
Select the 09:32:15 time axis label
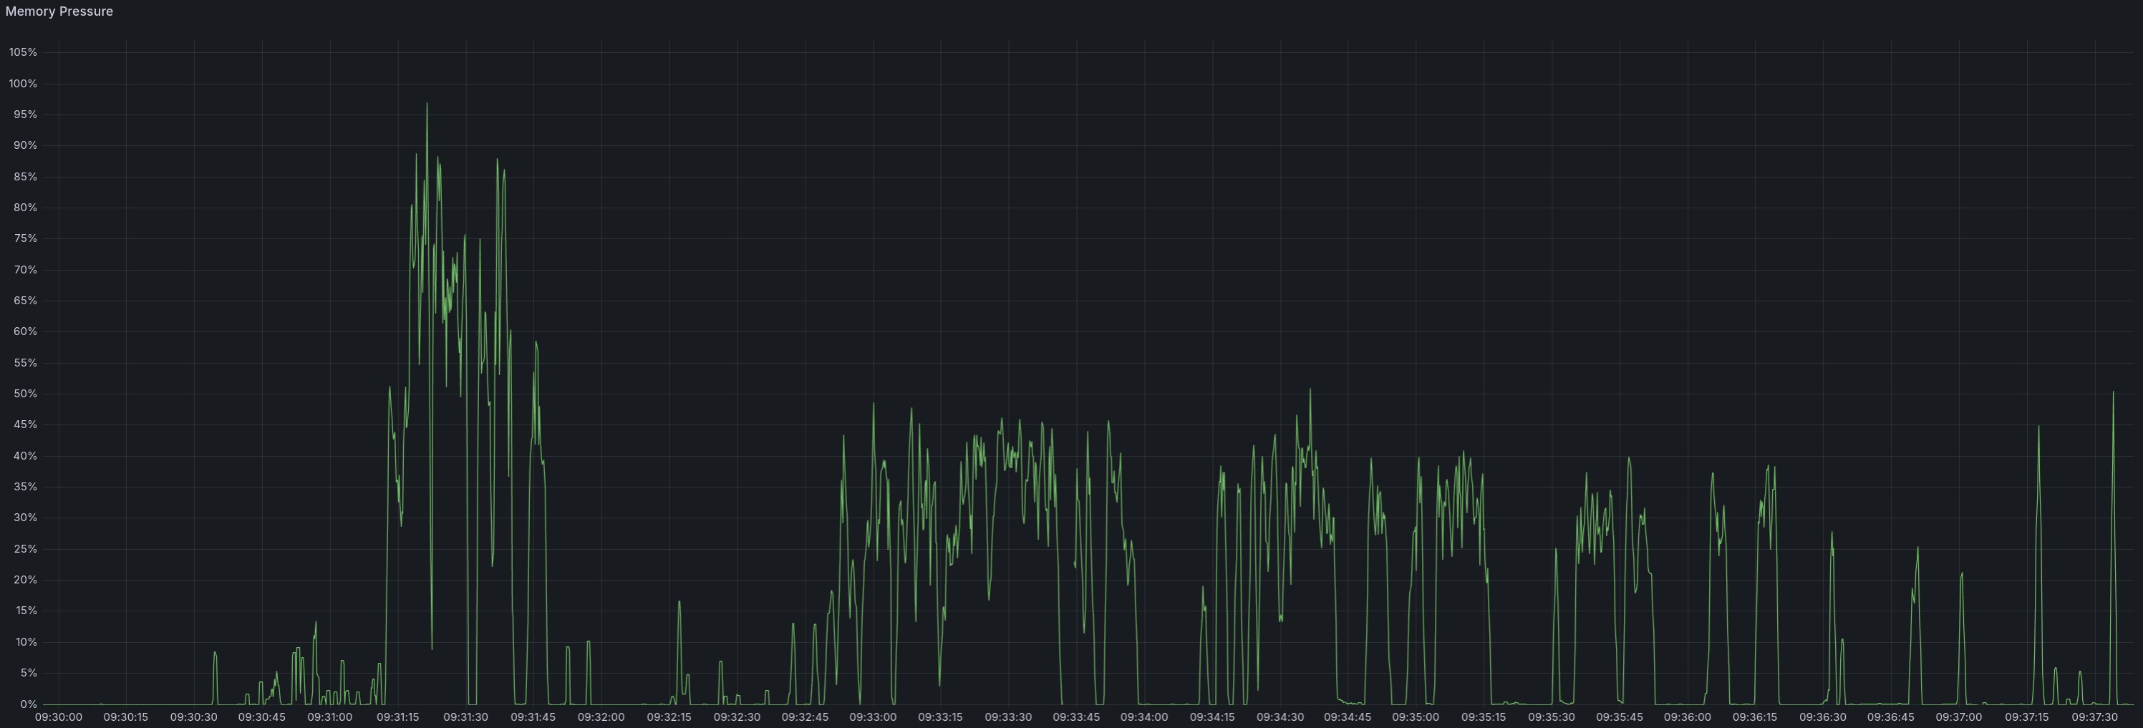tap(669, 718)
